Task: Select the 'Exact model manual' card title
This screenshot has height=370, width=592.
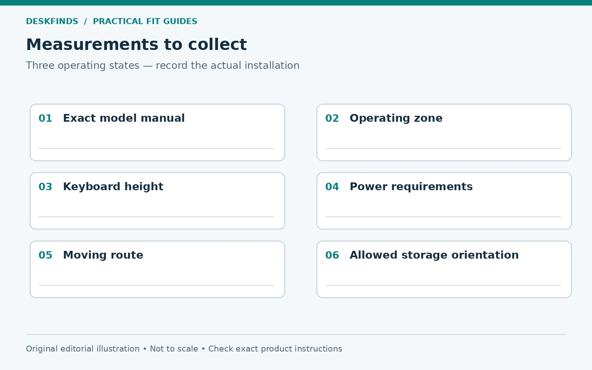Action: pyautogui.click(x=124, y=118)
